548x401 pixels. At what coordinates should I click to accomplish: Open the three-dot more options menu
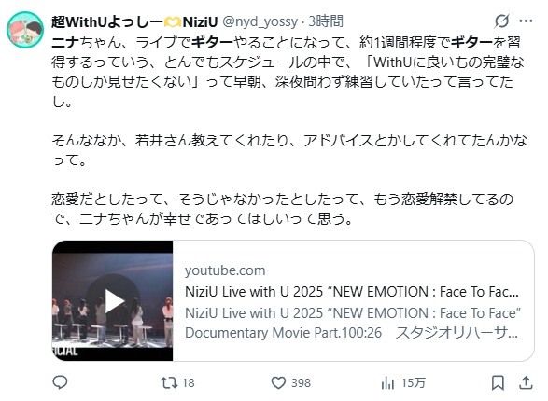pyautogui.click(x=526, y=21)
